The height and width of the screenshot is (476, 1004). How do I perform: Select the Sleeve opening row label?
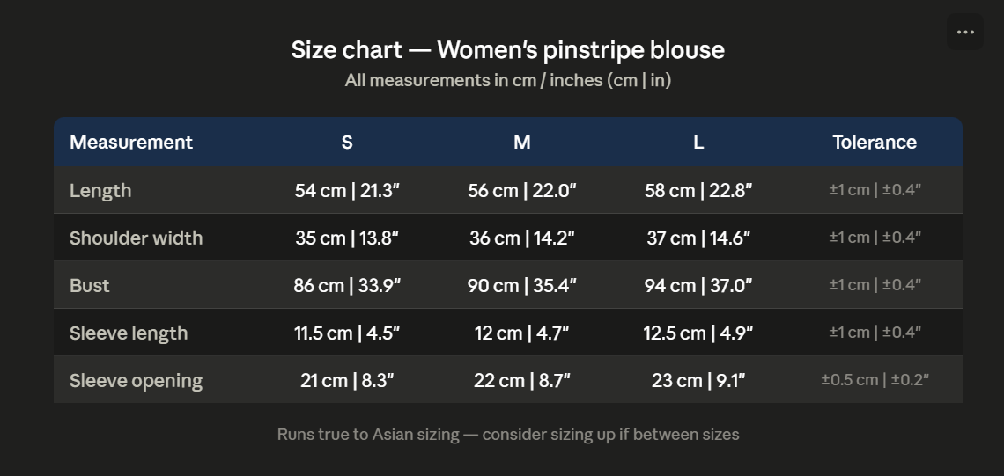(x=137, y=381)
